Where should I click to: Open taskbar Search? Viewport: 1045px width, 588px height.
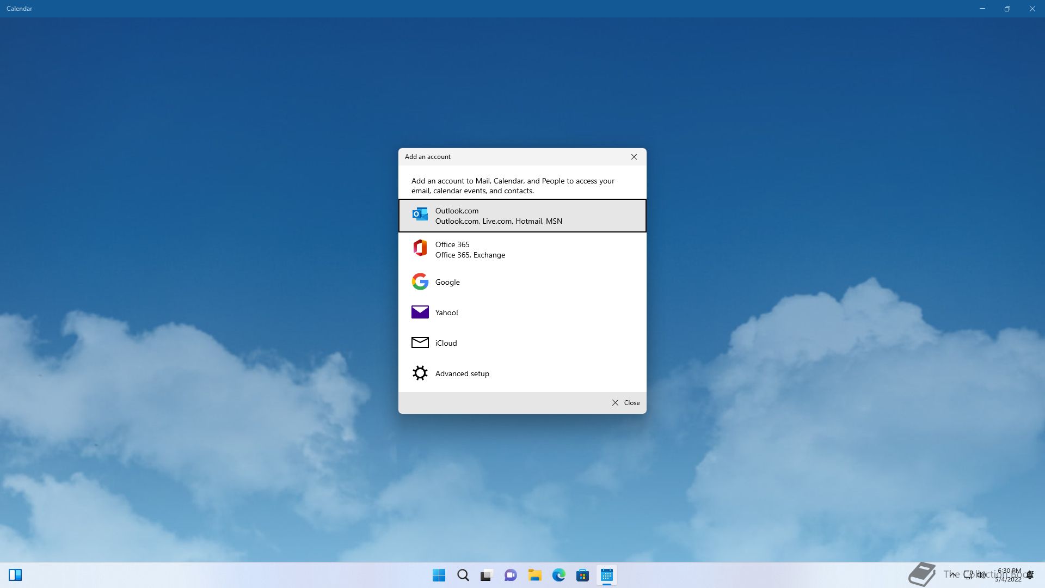point(463,575)
